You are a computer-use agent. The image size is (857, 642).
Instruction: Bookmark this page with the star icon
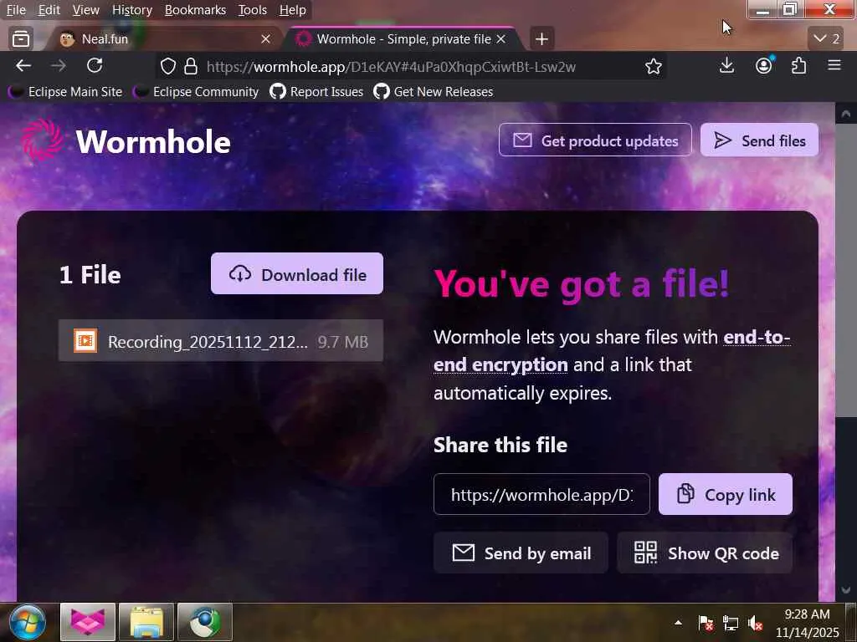[x=653, y=67]
